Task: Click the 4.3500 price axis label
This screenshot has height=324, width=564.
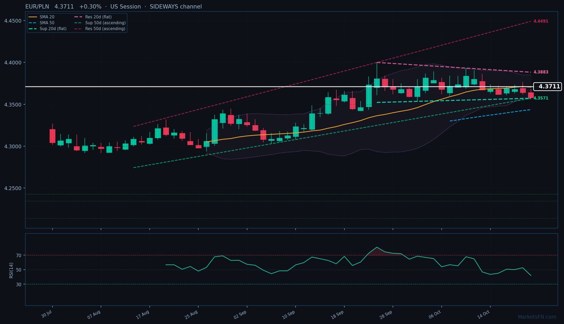Action: 12,105
